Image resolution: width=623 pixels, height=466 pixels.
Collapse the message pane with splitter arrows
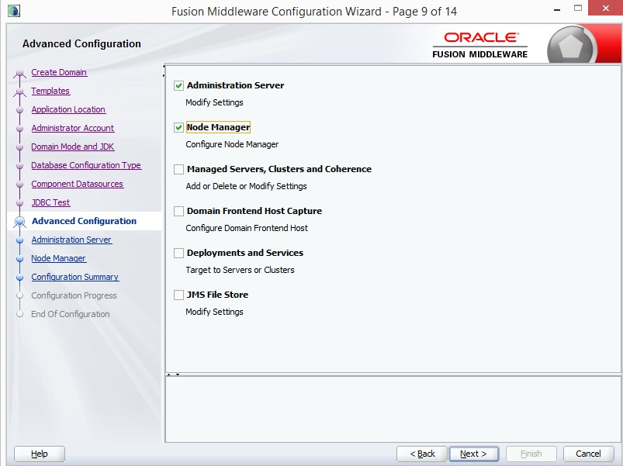coord(178,375)
